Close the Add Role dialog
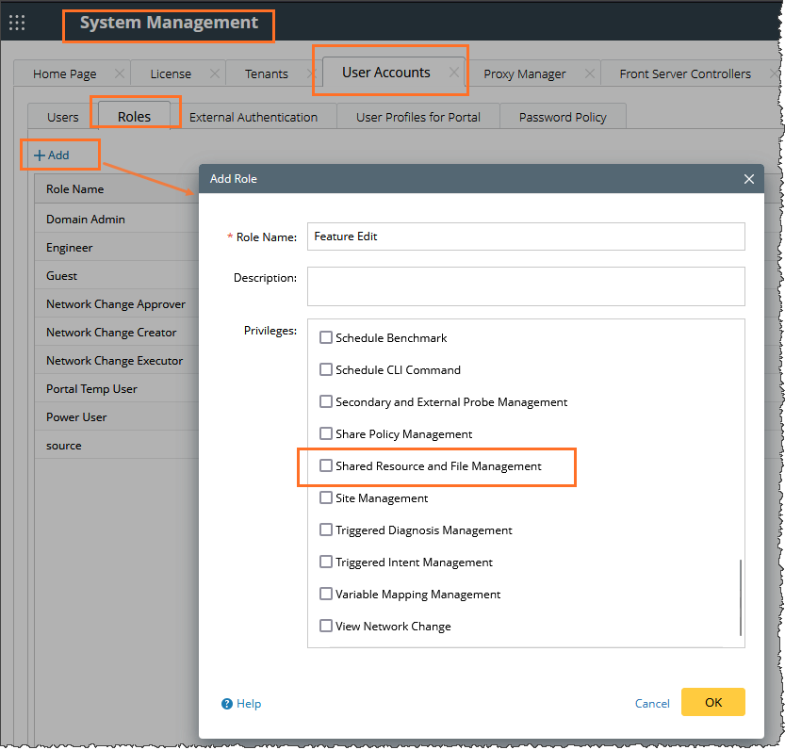The image size is (785, 750). point(749,179)
